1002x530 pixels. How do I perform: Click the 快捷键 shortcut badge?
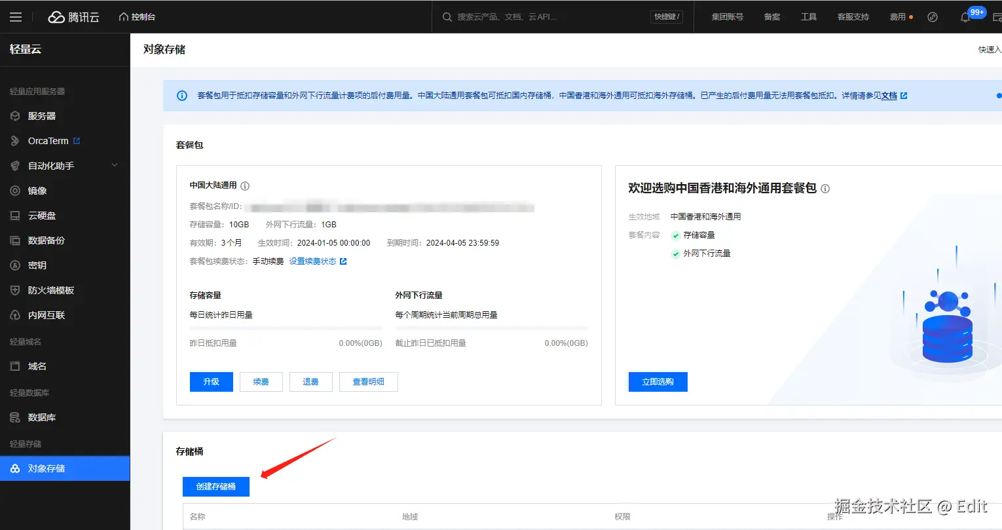pos(667,17)
